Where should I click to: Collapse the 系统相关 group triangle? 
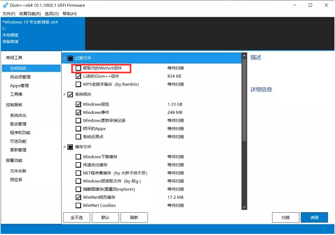(x=65, y=94)
